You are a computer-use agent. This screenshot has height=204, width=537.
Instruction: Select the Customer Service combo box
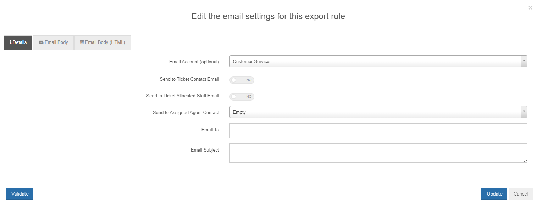click(x=378, y=61)
